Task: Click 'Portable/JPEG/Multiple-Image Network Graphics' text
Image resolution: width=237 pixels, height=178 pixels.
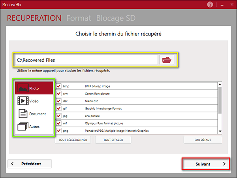Action: [117, 131]
